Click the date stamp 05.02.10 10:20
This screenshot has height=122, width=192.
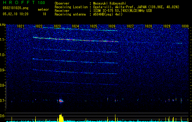(16, 14)
